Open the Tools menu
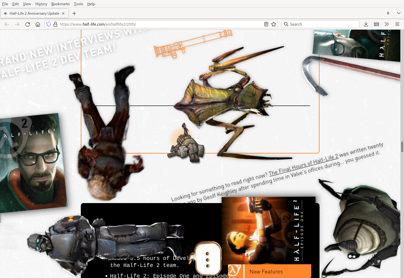 (78, 4)
